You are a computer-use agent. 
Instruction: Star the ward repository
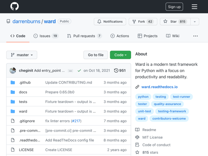175,21
